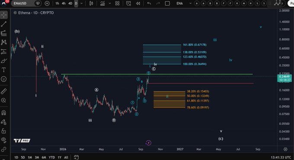
Task: Open the Elliott wave pattern toolbar icon
Action: (277, 3)
